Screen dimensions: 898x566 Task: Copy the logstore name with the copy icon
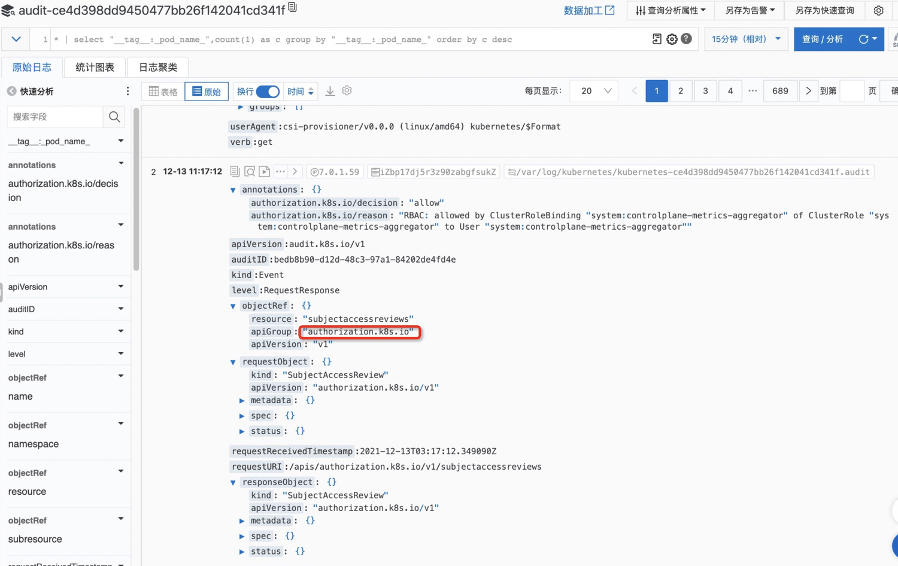point(292,8)
